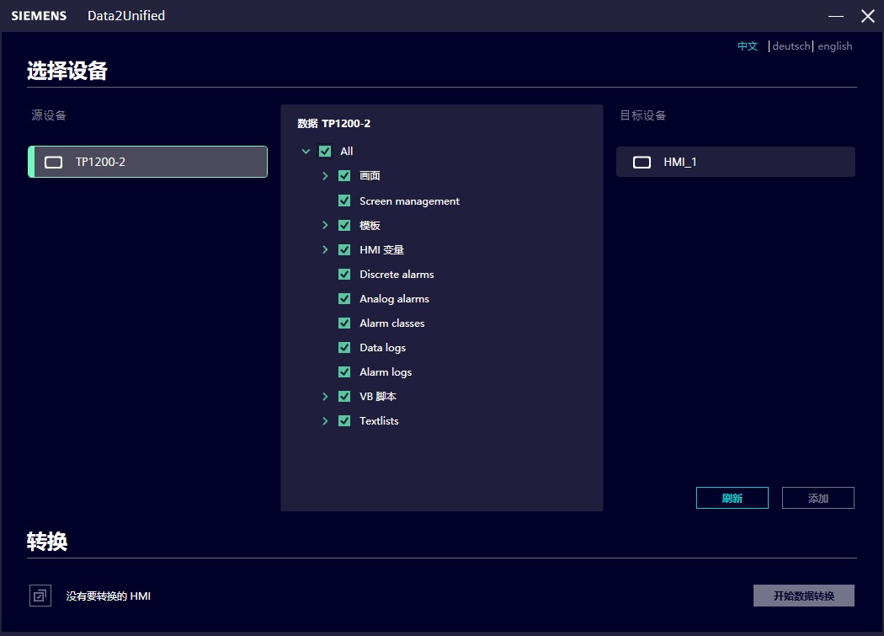Image resolution: width=884 pixels, height=636 pixels.
Task: Click the 刷新 refresh button
Action: coord(732,498)
